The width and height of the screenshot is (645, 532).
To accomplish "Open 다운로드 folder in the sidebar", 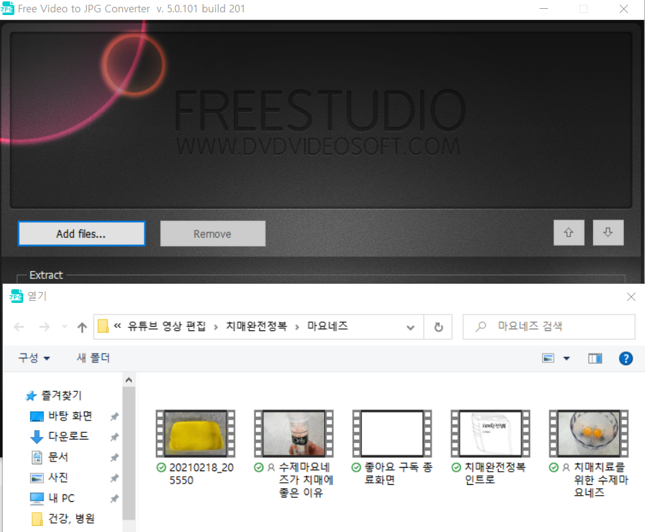I will pyautogui.click(x=60, y=436).
